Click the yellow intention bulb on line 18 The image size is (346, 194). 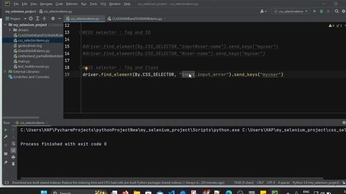[x=86, y=68]
